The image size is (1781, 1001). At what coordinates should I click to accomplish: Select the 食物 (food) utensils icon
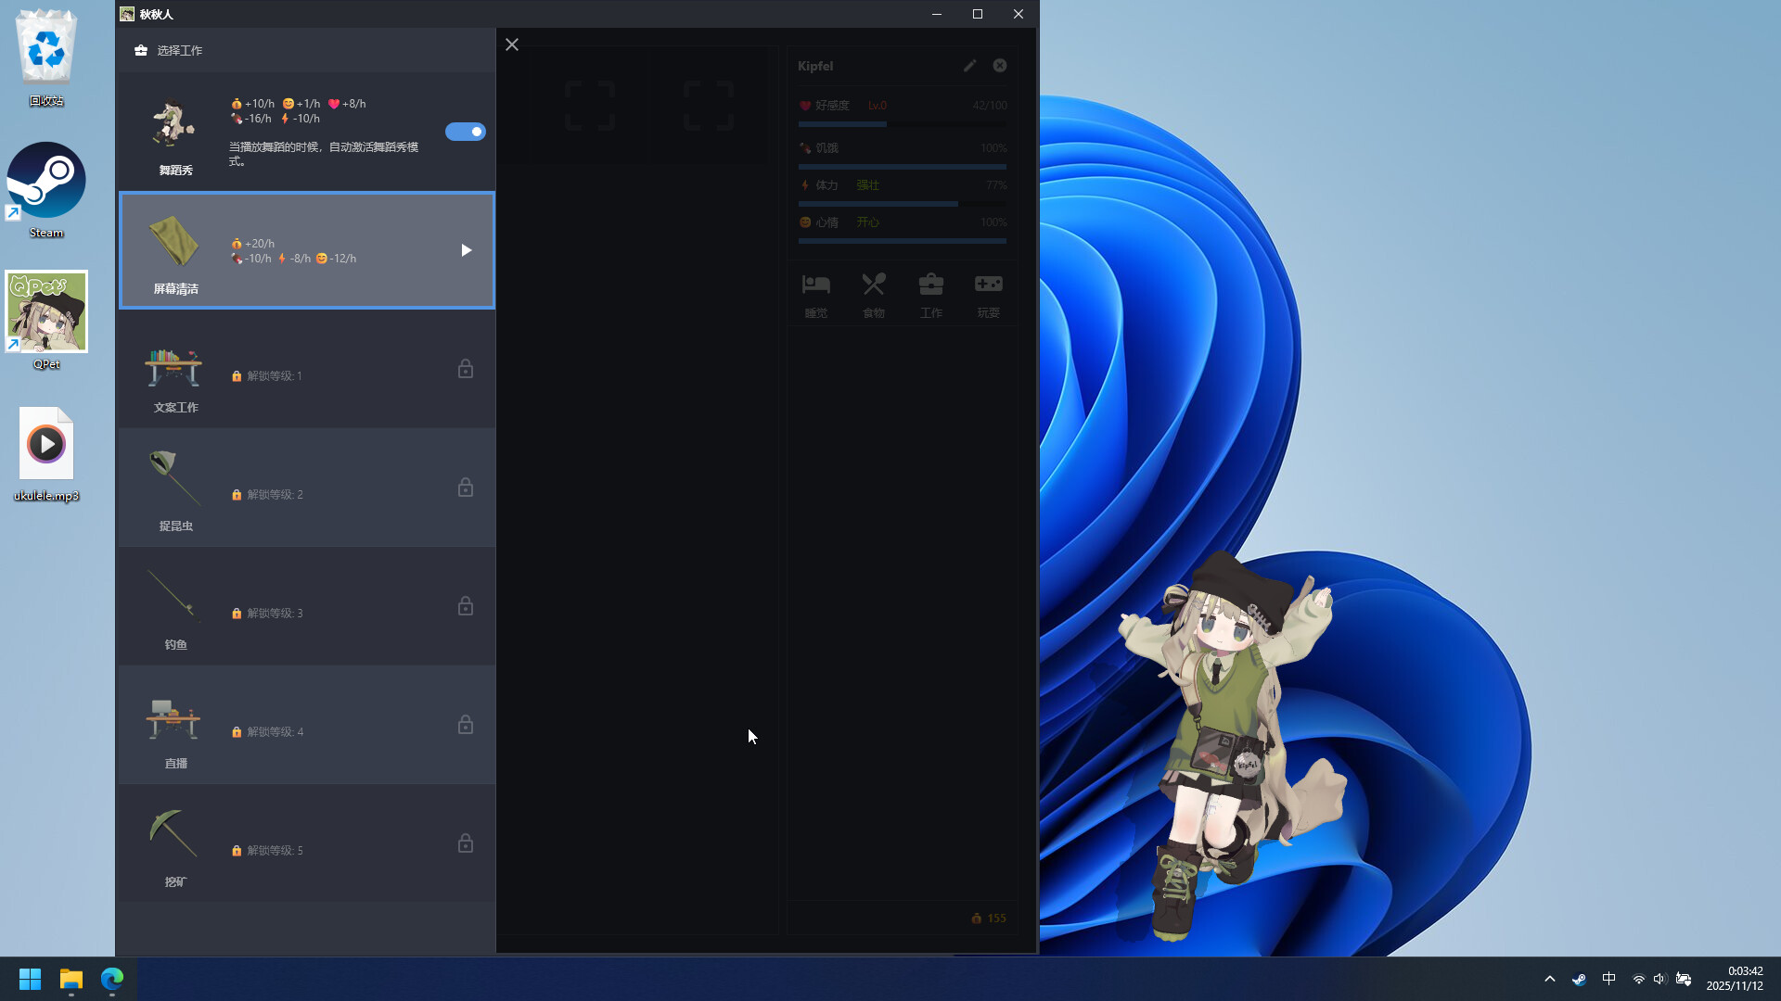click(x=873, y=284)
